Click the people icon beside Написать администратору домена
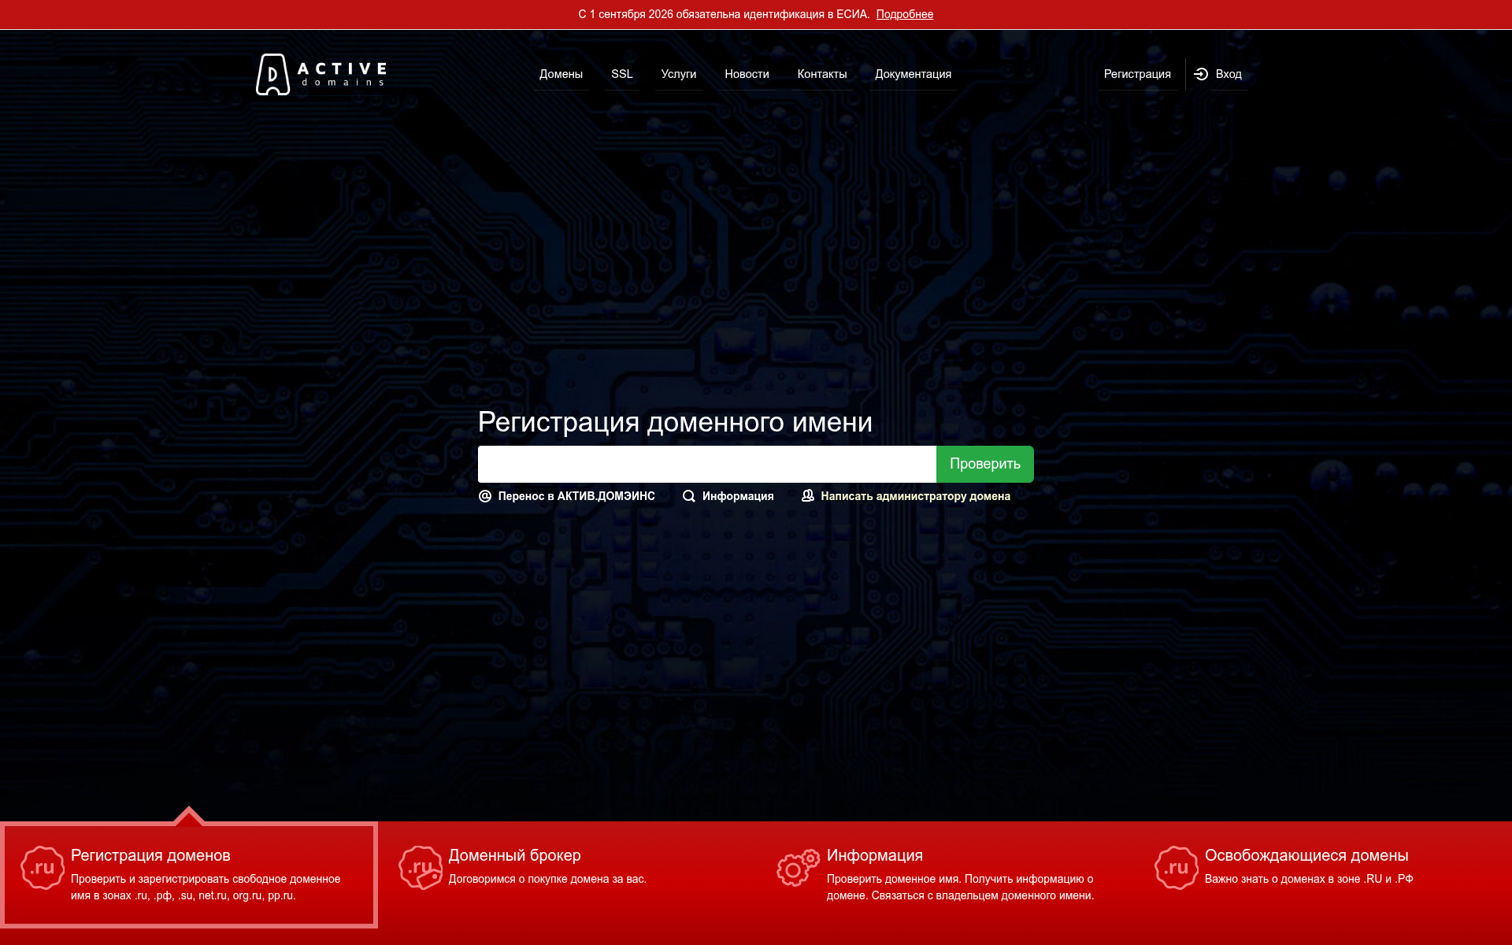The height and width of the screenshot is (945, 1512). (x=808, y=495)
